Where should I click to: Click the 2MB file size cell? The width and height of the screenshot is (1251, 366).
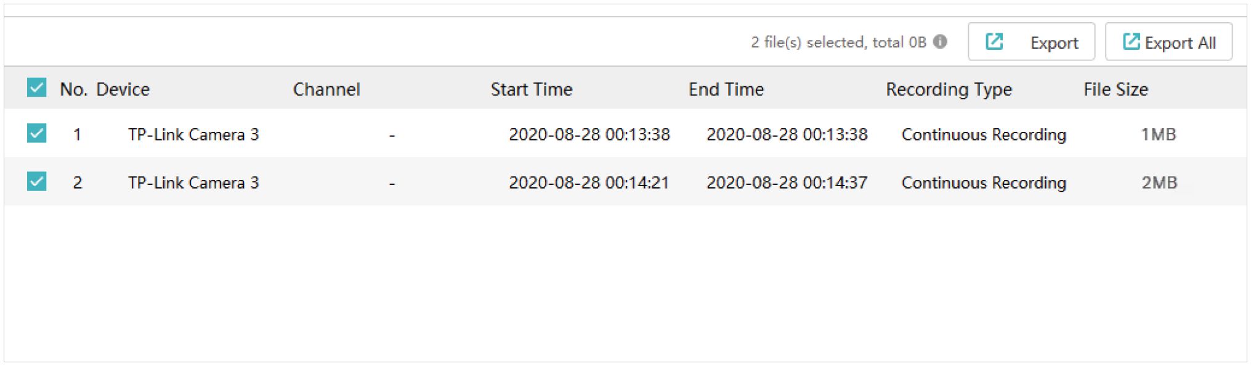click(1159, 182)
